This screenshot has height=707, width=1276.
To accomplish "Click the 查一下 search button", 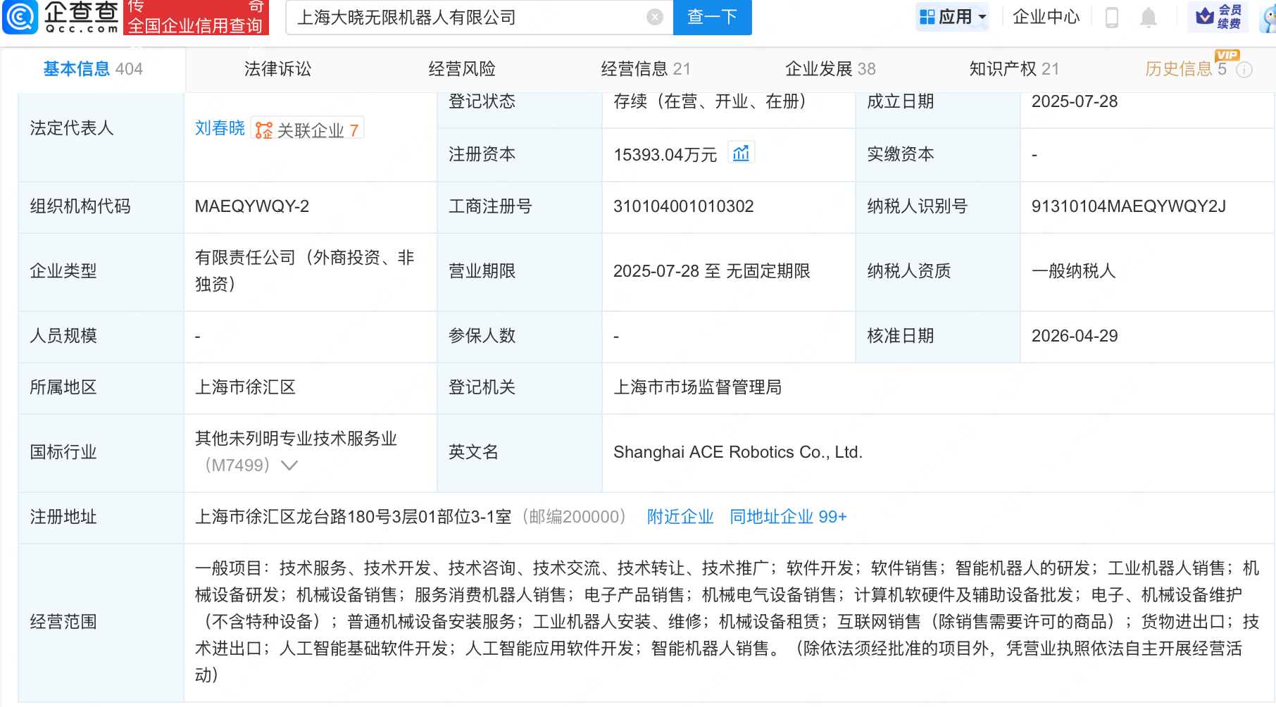I will coord(712,17).
